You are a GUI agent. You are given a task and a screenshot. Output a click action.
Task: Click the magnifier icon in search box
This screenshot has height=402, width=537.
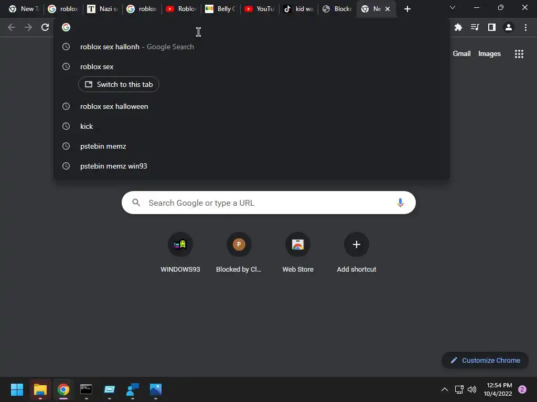pyautogui.click(x=136, y=203)
